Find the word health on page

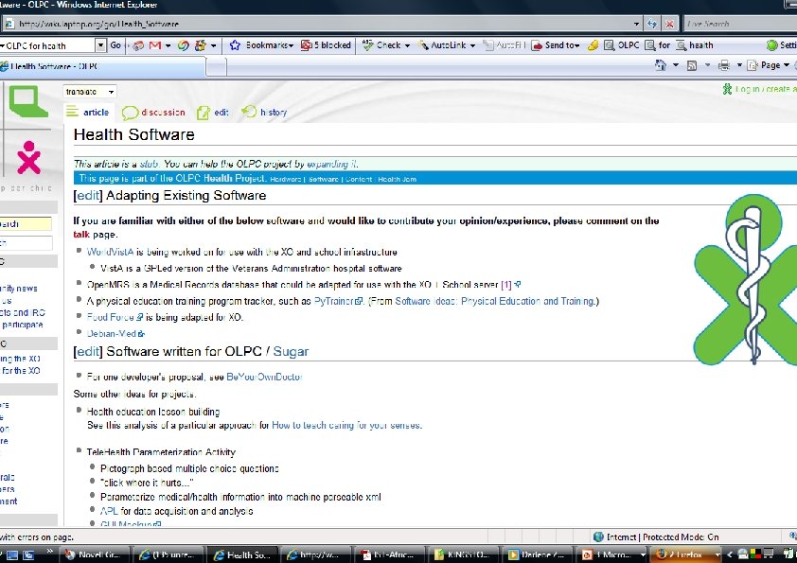pos(695,45)
